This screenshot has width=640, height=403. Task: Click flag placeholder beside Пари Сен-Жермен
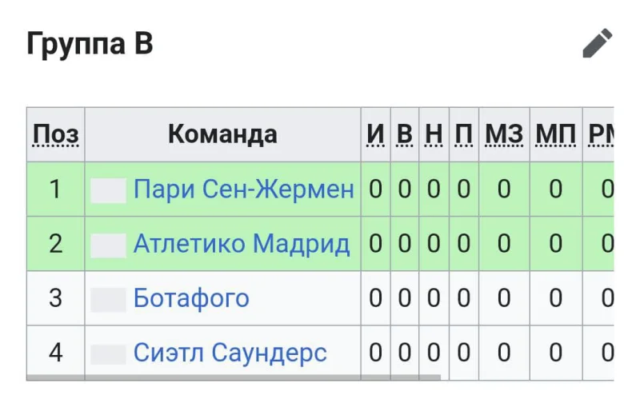pyautogui.click(x=108, y=190)
